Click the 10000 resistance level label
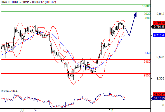Viewport: 165px width, 112px height. (x=146, y=6)
